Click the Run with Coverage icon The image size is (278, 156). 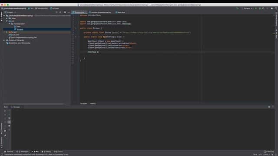coord(264,9)
